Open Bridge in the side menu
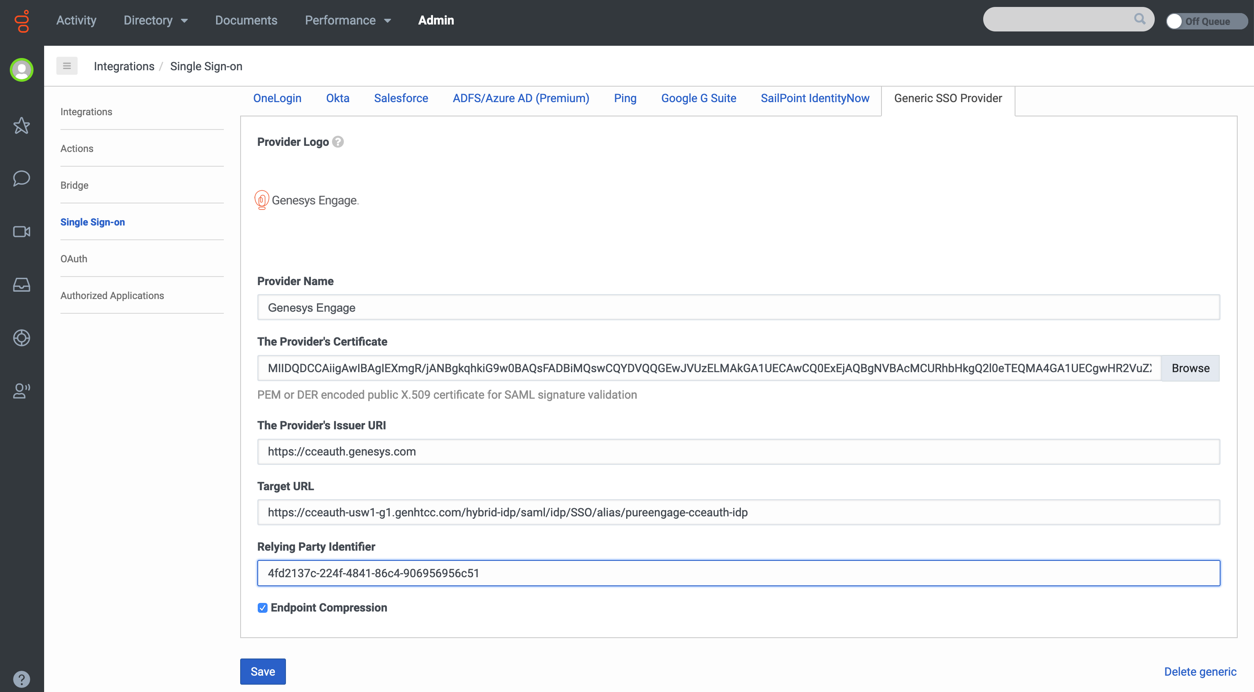The height and width of the screenshot is (692, 1254). pyautogui.click(x=74, y=185)
